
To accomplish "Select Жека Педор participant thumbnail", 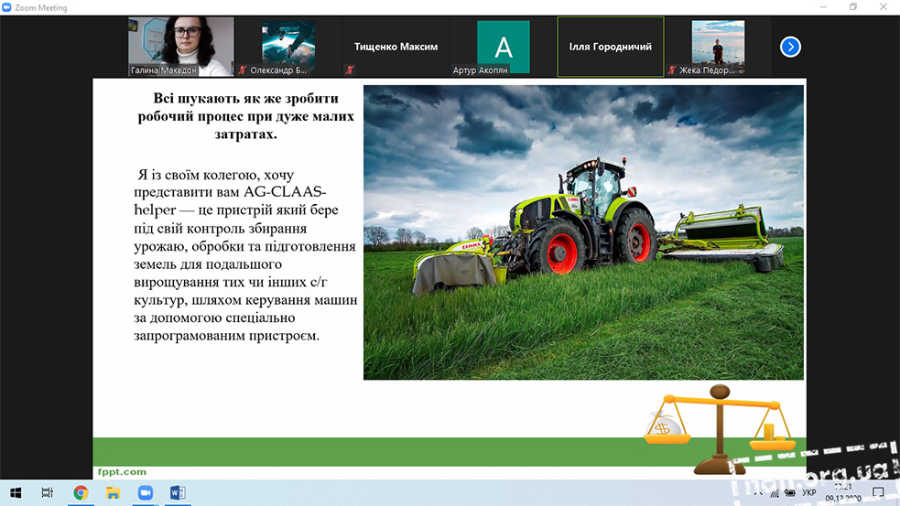I will [718, 47].
